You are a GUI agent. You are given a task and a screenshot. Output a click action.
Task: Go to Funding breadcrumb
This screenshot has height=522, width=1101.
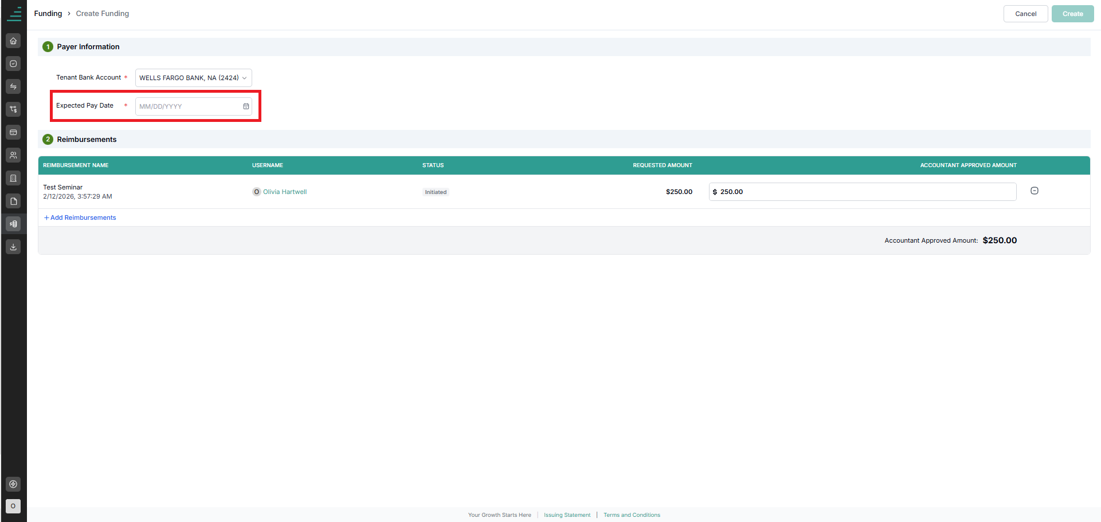48,14
